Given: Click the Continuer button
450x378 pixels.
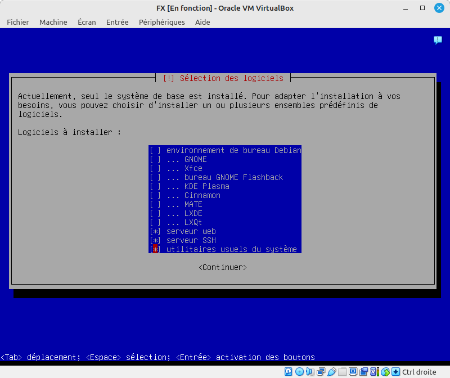Looking at the screenshot, I should (x=223, y=267).
